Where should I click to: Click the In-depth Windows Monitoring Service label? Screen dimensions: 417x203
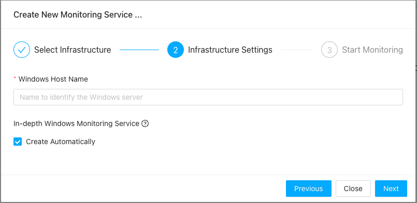(x=76, y=123)
